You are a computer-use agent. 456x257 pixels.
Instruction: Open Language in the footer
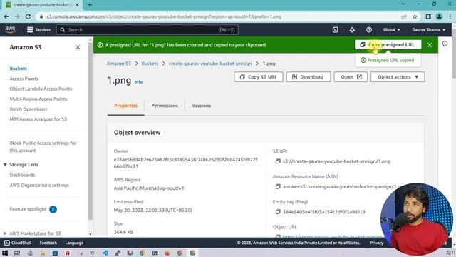click(74, 243)
